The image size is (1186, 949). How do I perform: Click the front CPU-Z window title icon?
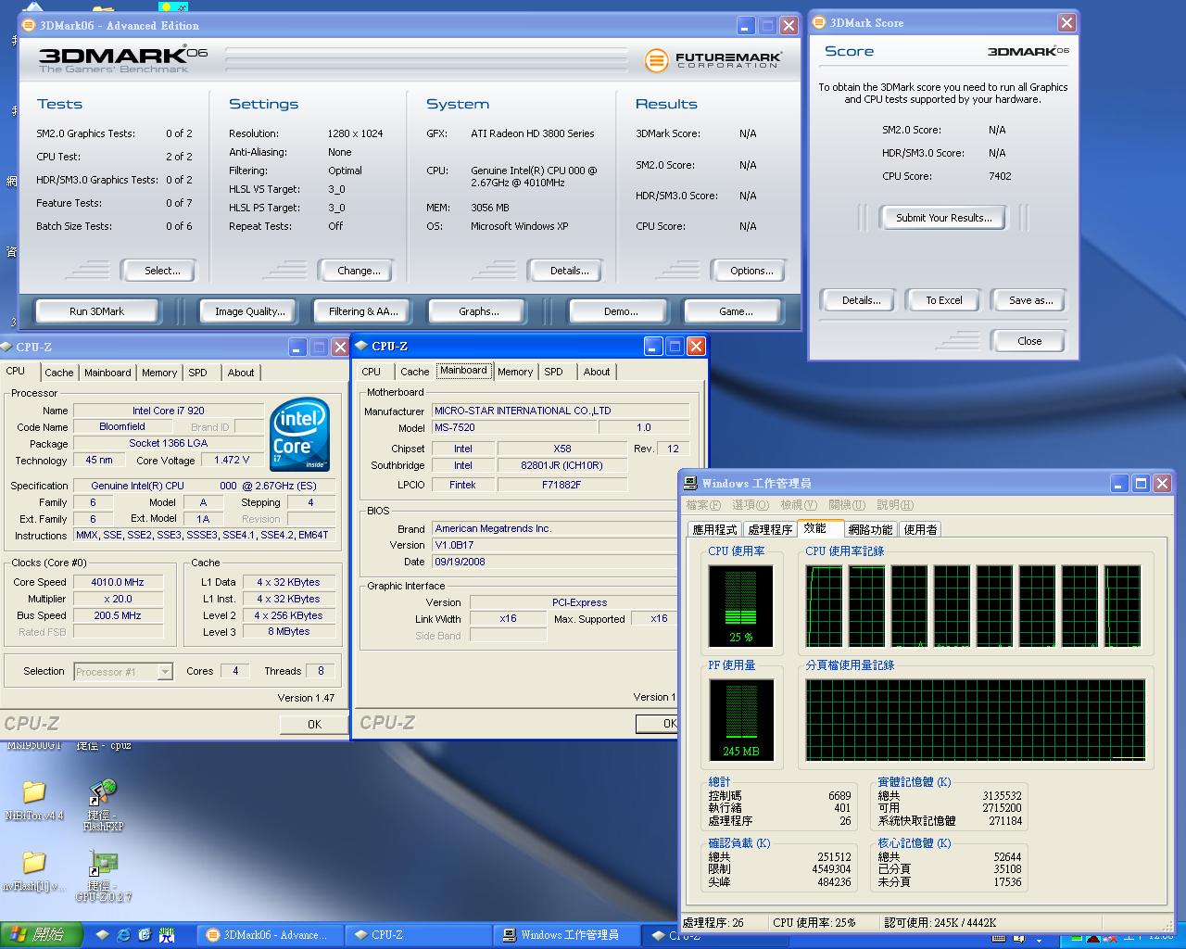click(361, 346)
